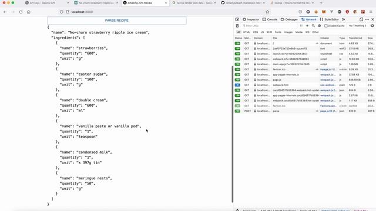This screenshot has width=376, height=211.
Task: Switch to the GitHub remarkjs react-markdown tab
Action: (x=243, y=3)
